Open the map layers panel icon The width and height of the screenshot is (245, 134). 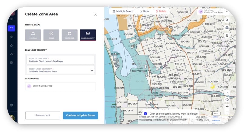[227, 28]
